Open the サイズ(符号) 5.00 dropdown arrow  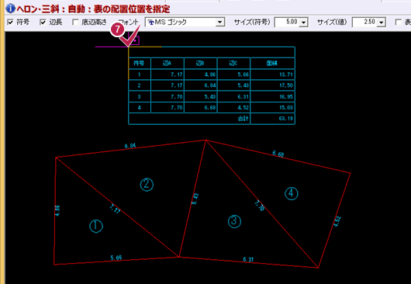click(303, 23)
